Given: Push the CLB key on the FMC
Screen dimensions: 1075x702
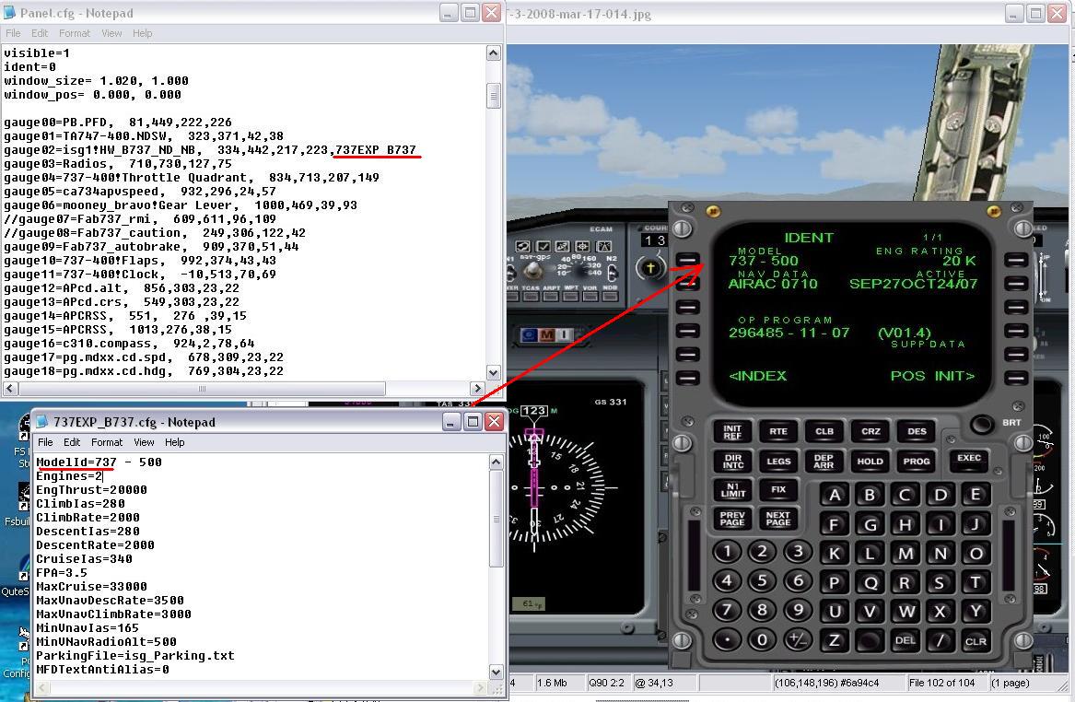Looking at the screenshot, I should (x=824, y=432).
